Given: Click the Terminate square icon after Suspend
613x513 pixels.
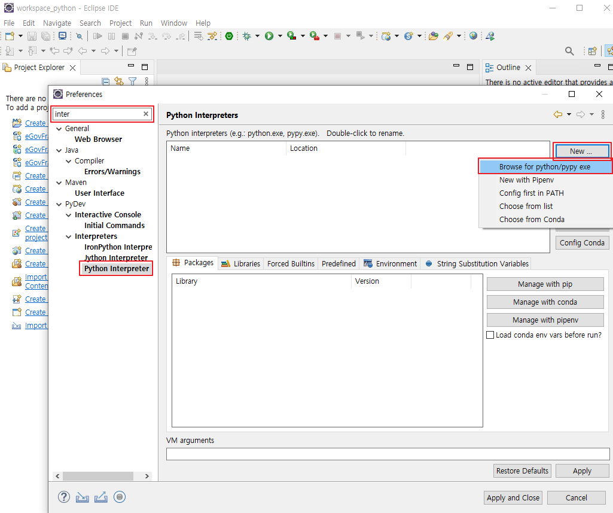Looking at the screenshot, I should pyautogui.click(x=125, y=36).
